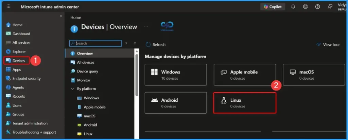348x140 pixels.
Task: Open the Apple mobile platform card
Action: pos(245,75)
